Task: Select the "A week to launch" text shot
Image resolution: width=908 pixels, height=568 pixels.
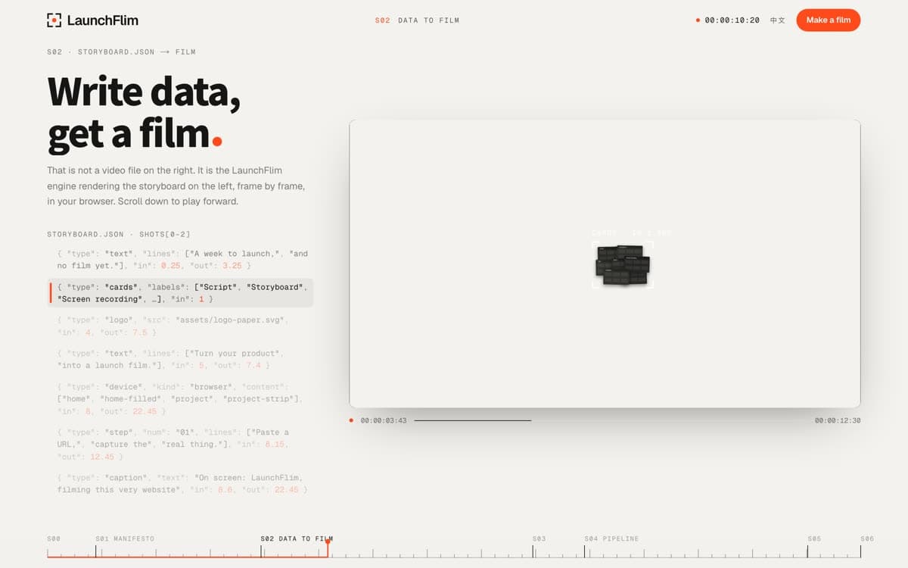Action: point(180,260)
